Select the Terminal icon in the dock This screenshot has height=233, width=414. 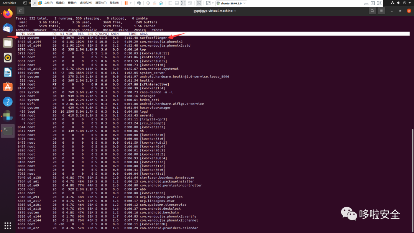pos(8,131)
